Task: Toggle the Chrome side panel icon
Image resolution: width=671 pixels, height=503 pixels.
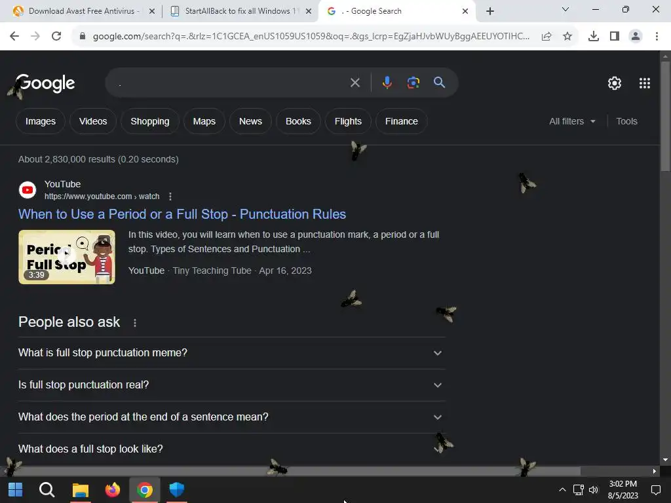Action: coord(615,37)
